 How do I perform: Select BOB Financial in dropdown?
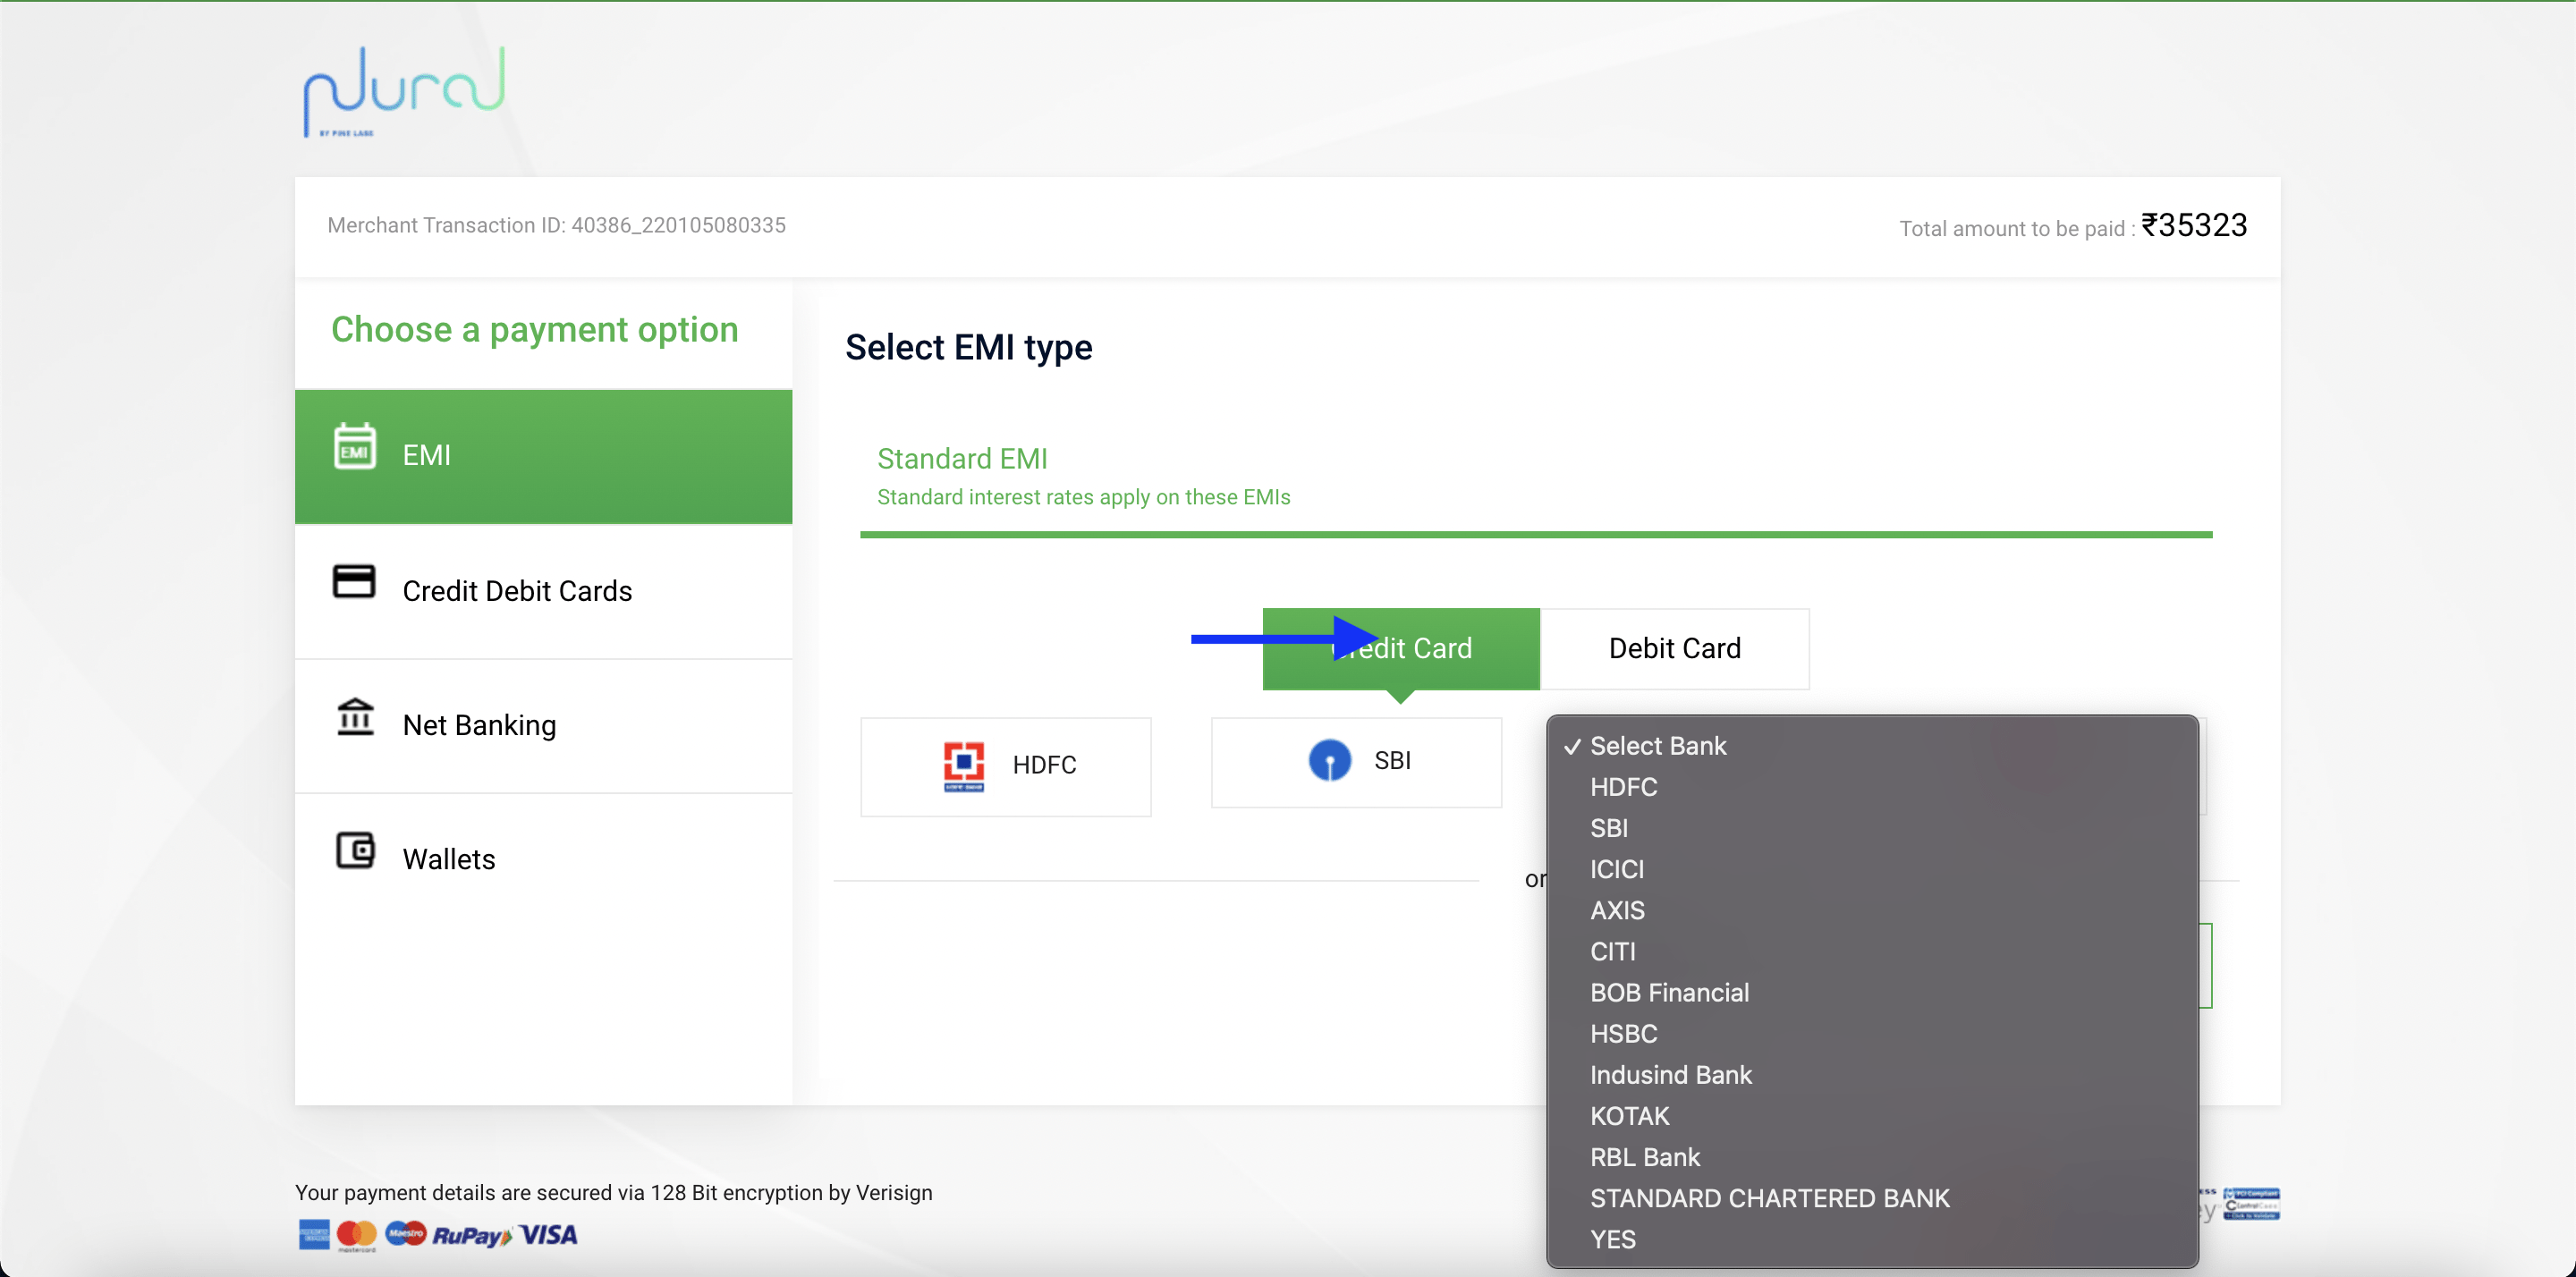1669,992
